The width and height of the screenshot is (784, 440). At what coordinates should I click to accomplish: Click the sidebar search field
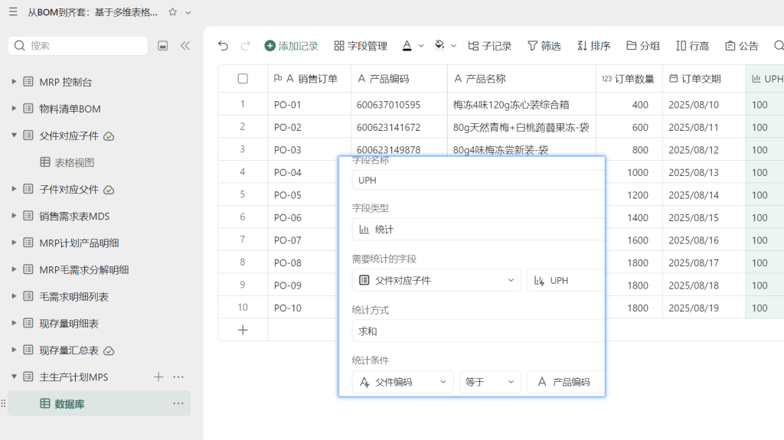[x=78, y=45]
